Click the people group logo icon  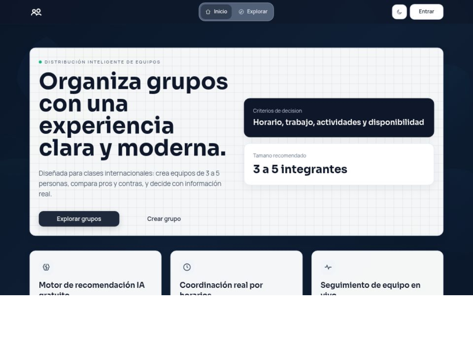pos(36,12)
